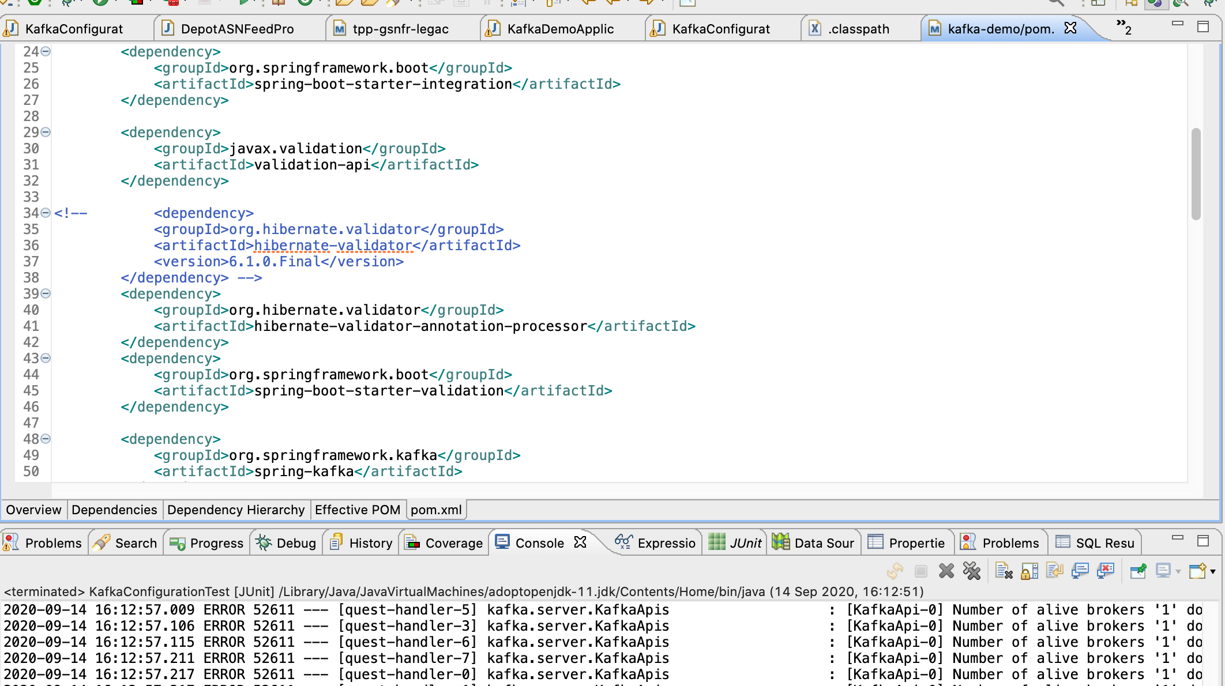Open second Problems tab beside Properties
Screen dimensions: 1225x686
pyautogui.click(x=1000, y=543)
